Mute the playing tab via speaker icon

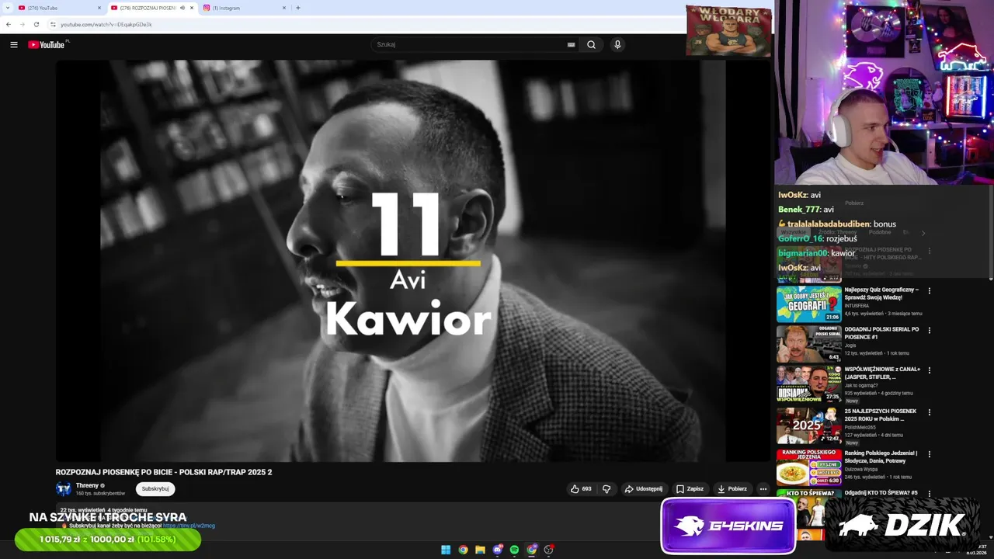tap(182, 8)
